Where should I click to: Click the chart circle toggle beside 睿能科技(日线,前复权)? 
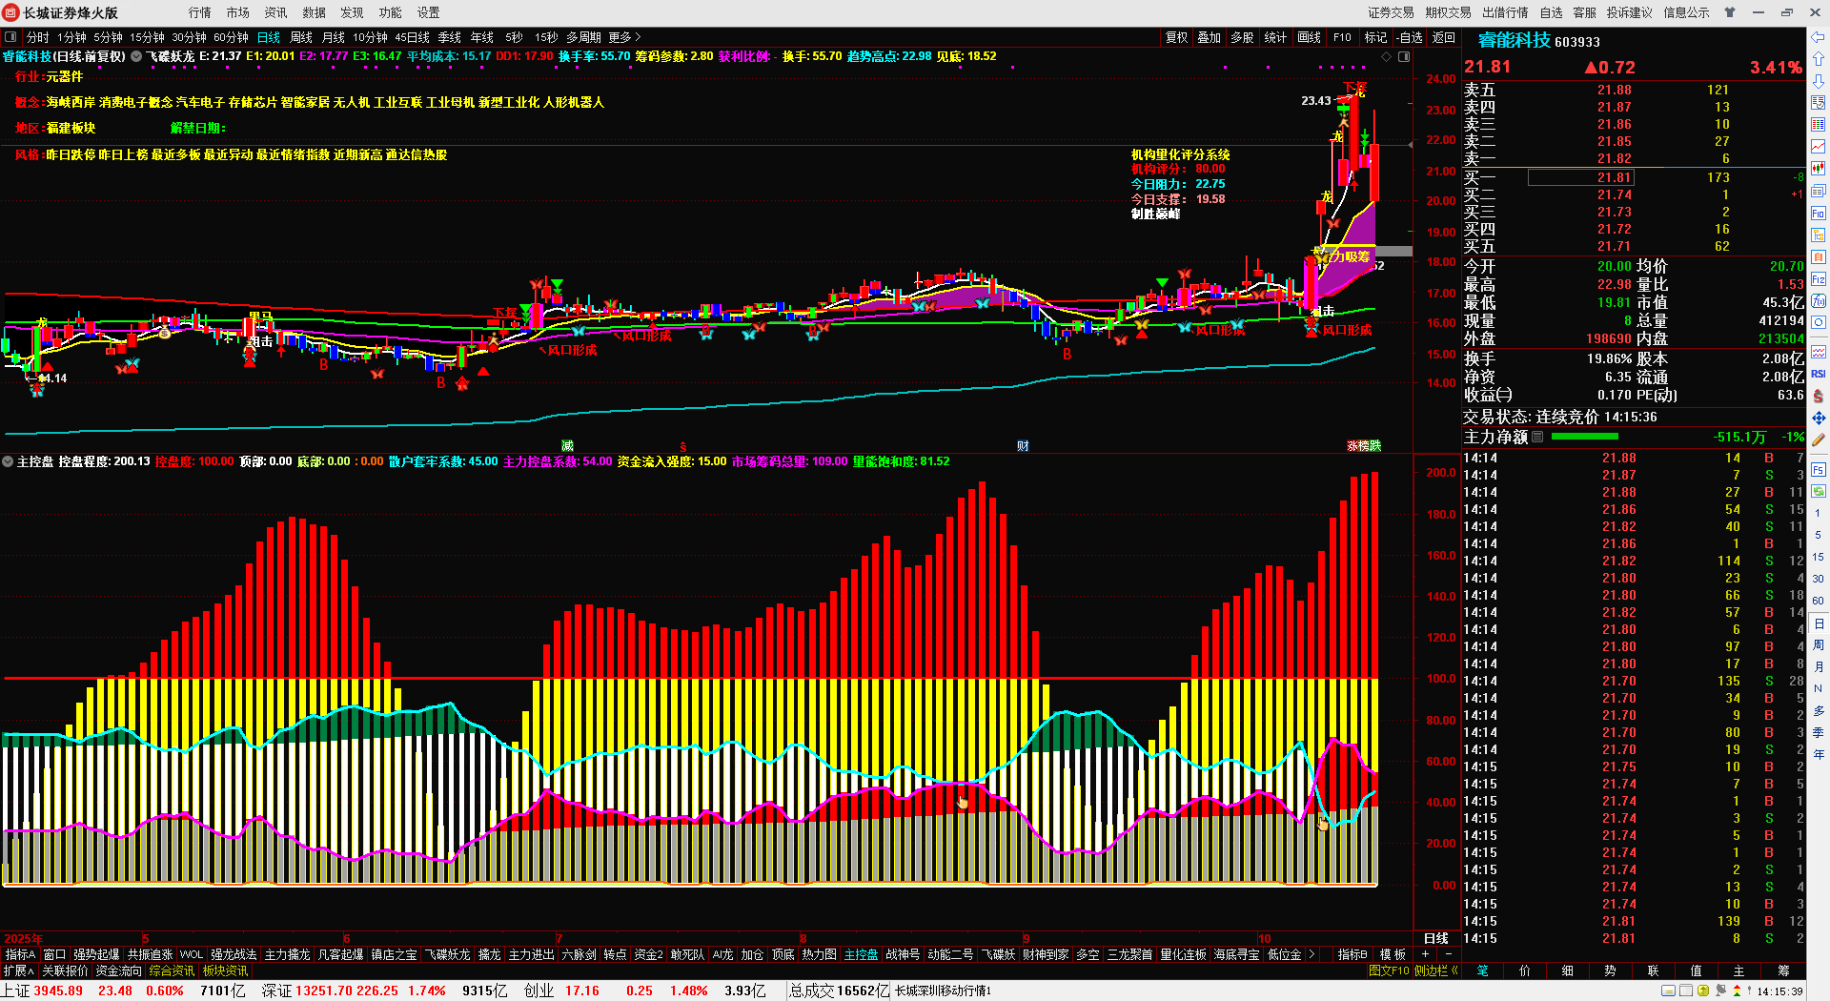136,56
